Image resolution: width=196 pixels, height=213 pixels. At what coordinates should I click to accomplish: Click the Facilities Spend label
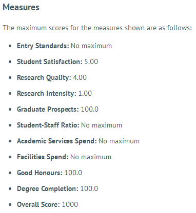[43, 157]
